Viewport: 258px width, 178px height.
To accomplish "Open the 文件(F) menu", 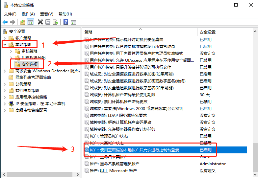I will pos(10,14).
